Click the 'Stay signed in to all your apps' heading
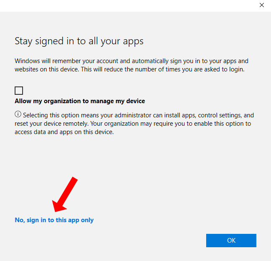271x261 pixels. click(79, 41)
